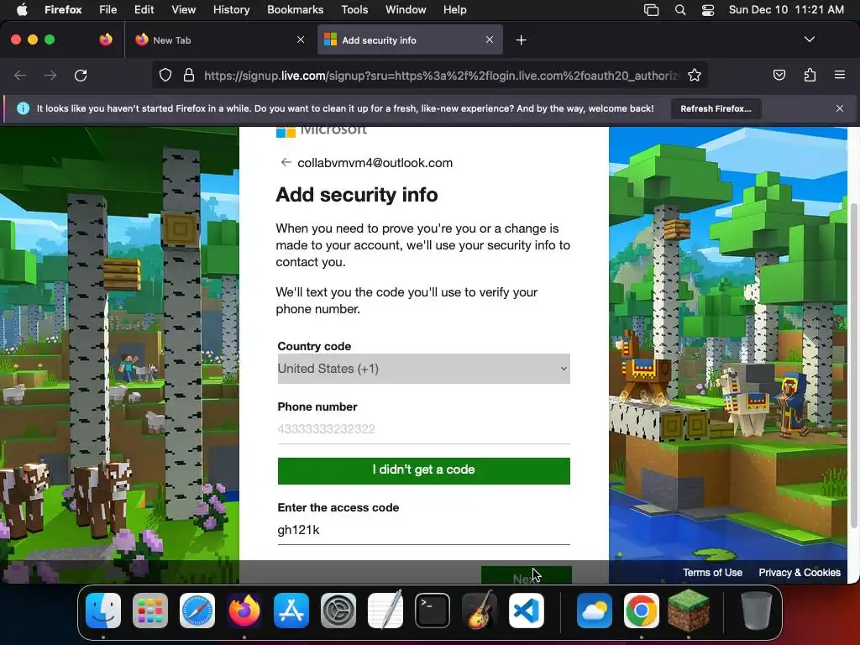Click the date and time in menu bar
Image resolution: width=860 pixels, height=645 pixels.
(x=786, y=10)
